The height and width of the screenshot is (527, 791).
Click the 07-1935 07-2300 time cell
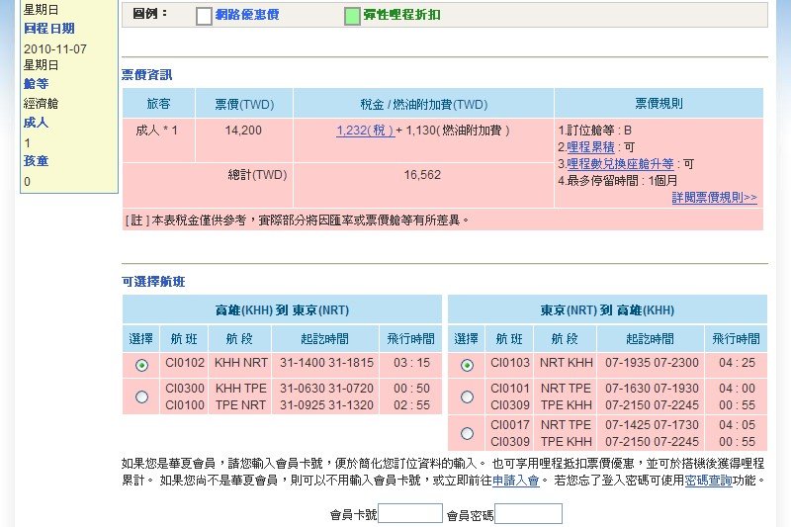652,363
